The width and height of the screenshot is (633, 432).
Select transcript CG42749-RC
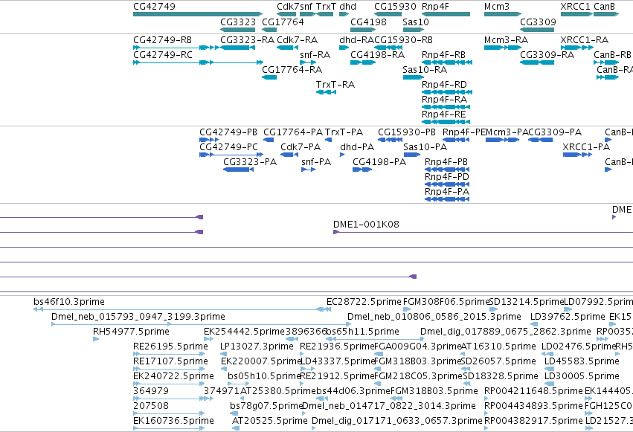pos(198,62)
